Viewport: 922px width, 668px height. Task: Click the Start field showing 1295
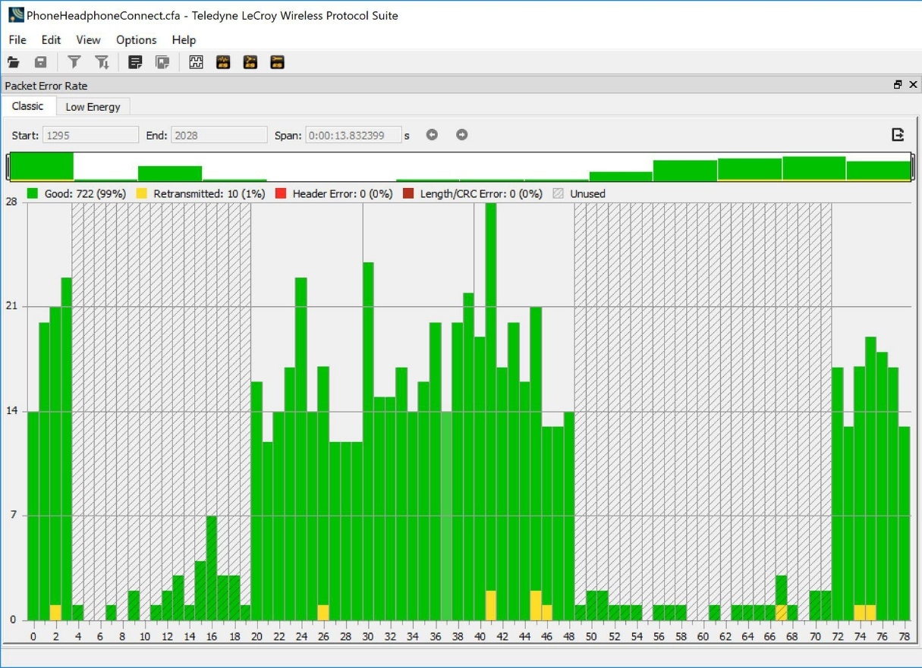(x=90, y=136)
